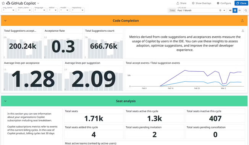Select the 1.28 value

(x=33, y=79)
